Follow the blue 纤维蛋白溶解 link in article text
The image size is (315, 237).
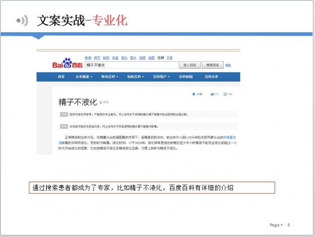tap(229, 137)
